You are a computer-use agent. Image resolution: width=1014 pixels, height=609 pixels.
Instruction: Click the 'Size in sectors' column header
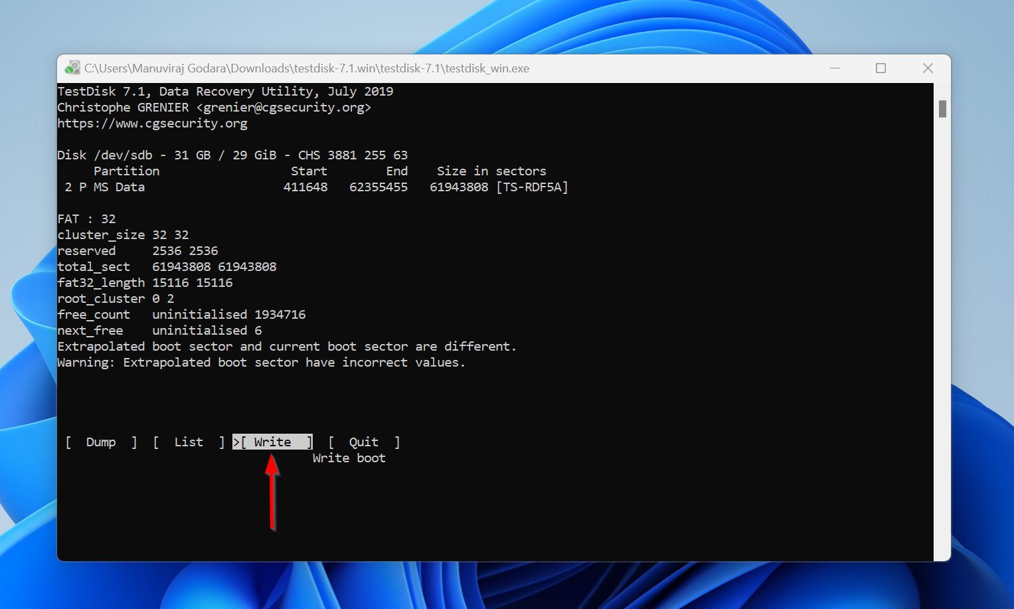click(491, 171)
